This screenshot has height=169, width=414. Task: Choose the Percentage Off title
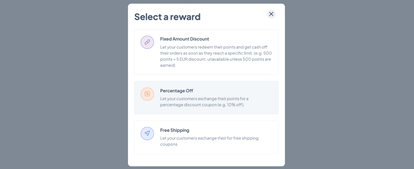coord(177,91)
